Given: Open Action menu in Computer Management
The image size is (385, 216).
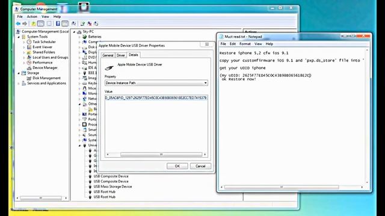Looking at the screenshot, I should click(32, 17).
